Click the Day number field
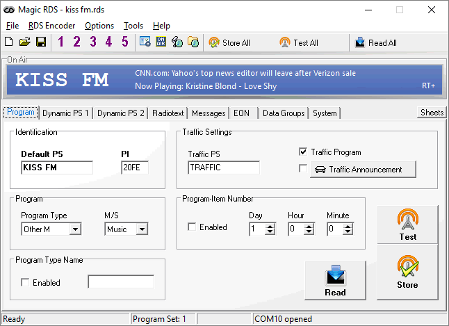Image resolution: width=449 pixels, height=326 pixels. [x=257, y=229]
